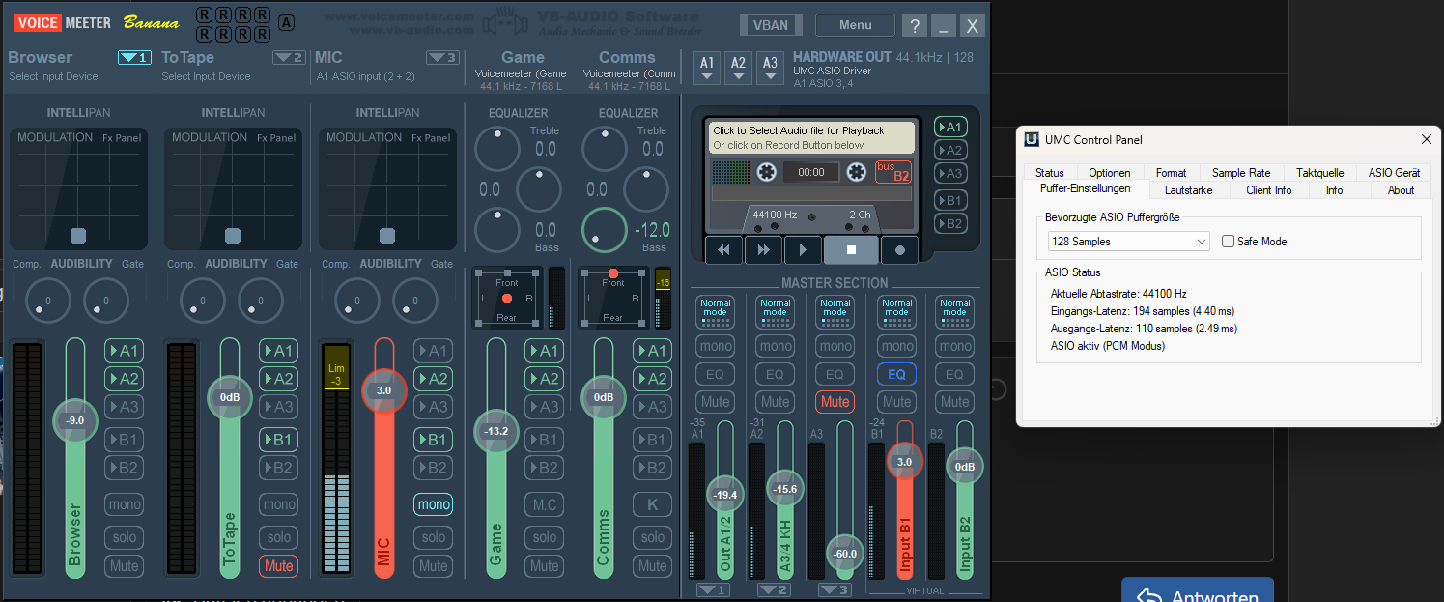Toggle cassette recorder B1 routing
Screen dimensions: 1444x602
coord(950,200)
